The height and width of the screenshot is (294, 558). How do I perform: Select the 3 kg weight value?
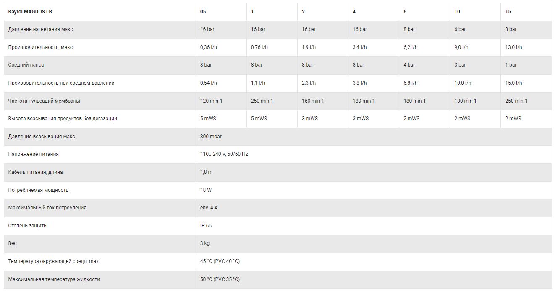205,243
